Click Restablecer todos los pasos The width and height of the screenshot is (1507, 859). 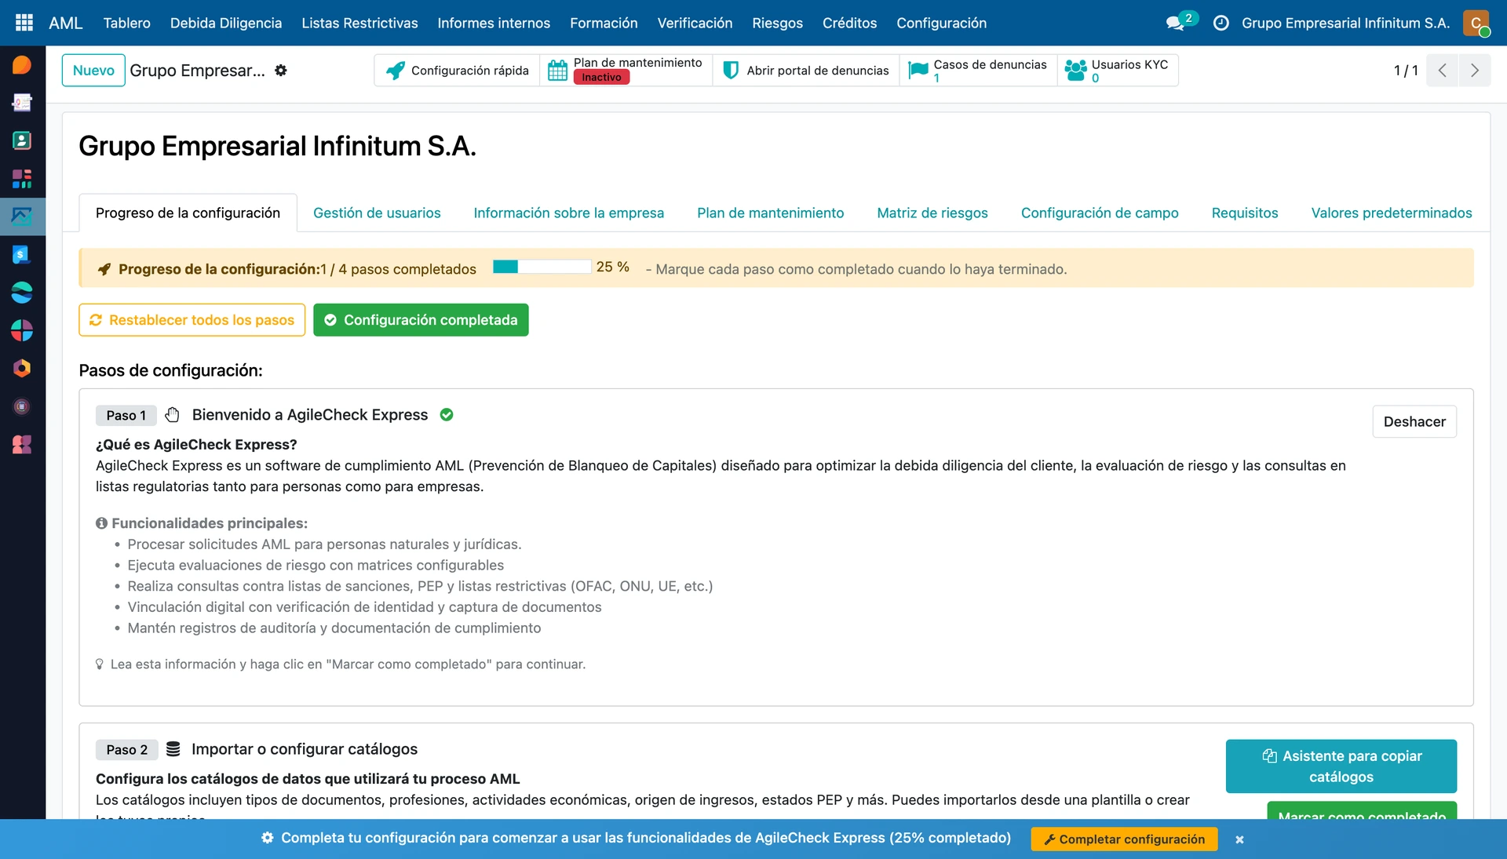192,320
